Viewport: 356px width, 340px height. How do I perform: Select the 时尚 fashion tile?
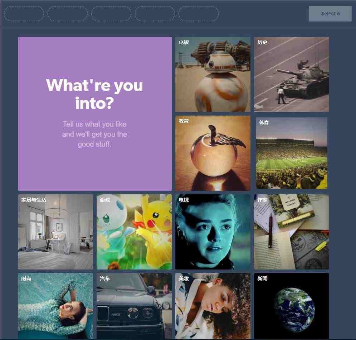click(55, 306)
